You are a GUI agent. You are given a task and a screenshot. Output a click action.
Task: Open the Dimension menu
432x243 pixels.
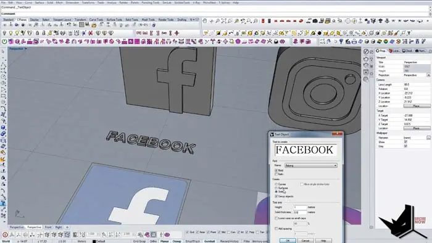[x=72, y=2]
